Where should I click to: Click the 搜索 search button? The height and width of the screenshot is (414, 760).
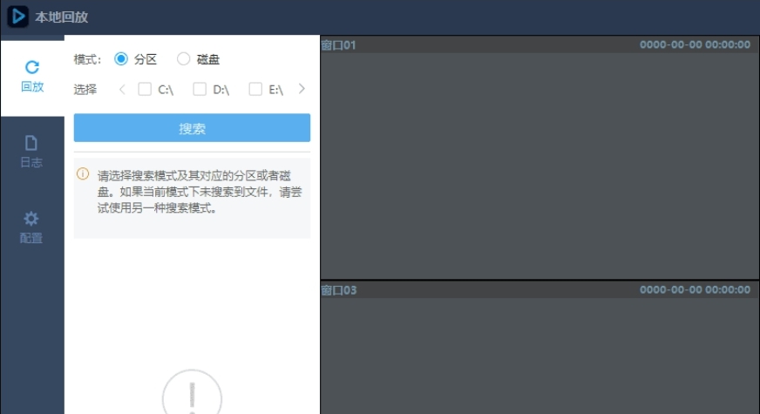[x=192, y=128]
